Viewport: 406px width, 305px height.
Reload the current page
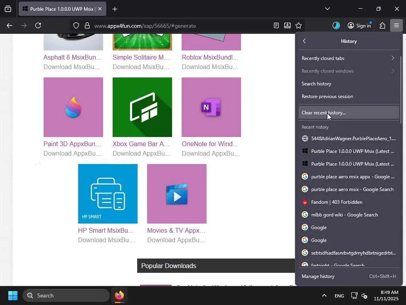point(38,25)
